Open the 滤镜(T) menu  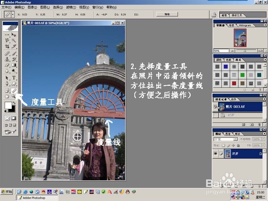71,7
